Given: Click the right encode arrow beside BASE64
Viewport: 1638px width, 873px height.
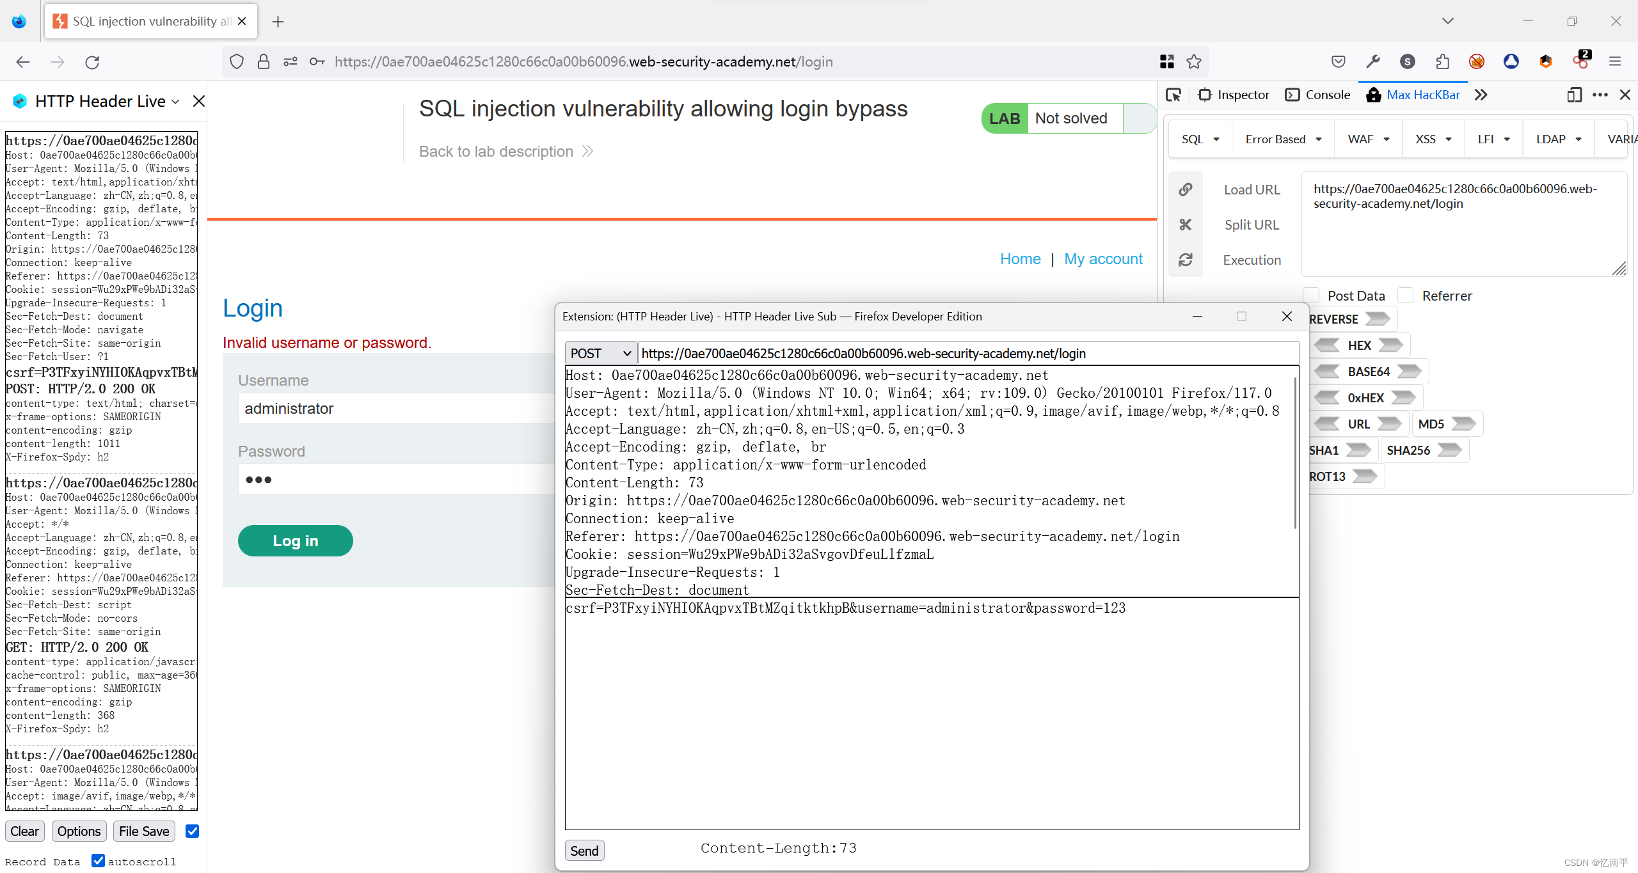Looking at the screenshot, I should click(1409, 372).
